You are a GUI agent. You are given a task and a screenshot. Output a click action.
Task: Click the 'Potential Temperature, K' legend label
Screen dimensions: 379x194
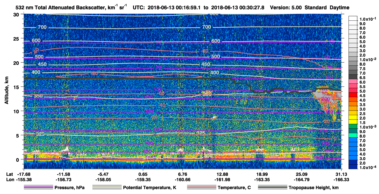click(150, 188)
